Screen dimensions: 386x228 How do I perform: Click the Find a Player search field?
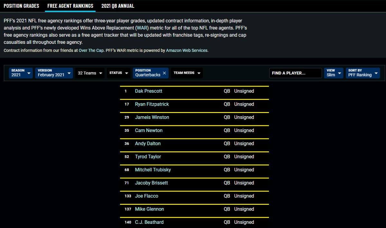pos(295,73)
